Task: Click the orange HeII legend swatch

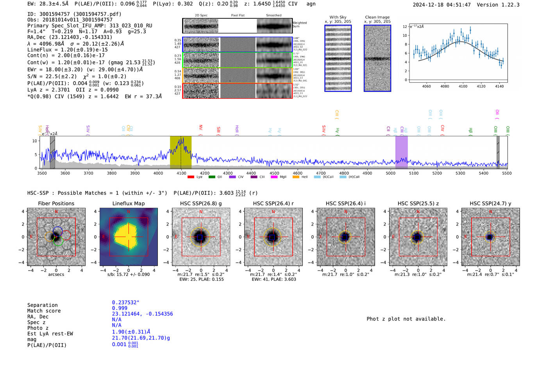Action: [296, 177]
